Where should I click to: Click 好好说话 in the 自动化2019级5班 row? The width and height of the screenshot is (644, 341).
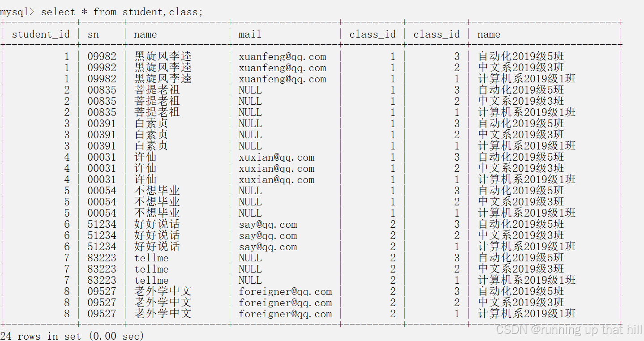click(157, 224)
